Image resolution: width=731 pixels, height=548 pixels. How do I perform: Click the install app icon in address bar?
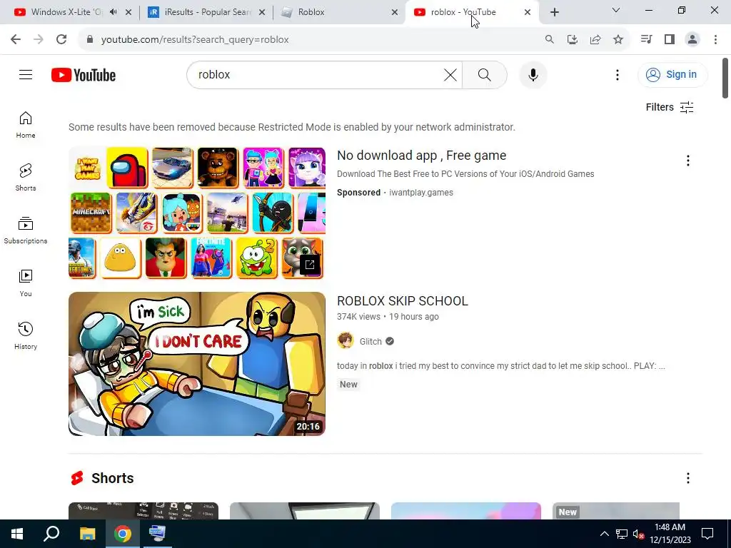click(573, 40)
